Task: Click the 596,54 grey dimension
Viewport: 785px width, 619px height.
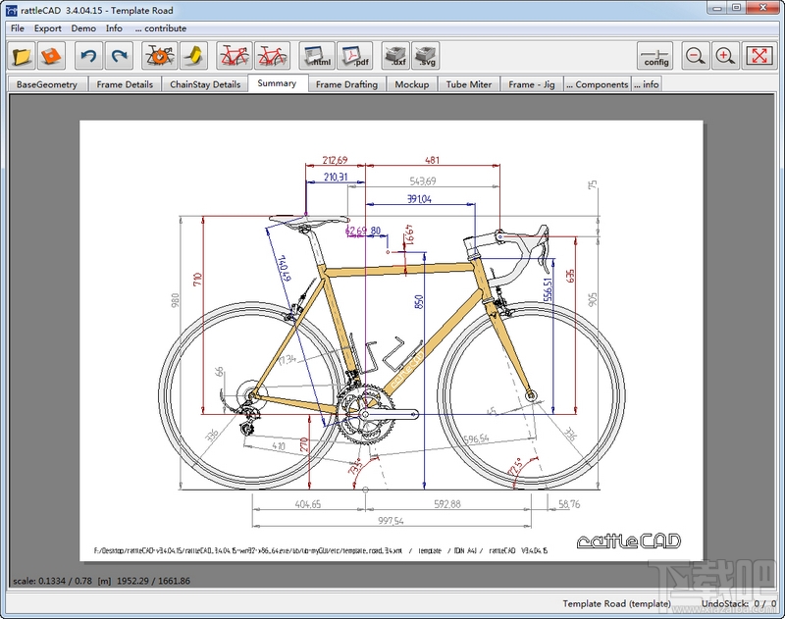Action: 476,438
